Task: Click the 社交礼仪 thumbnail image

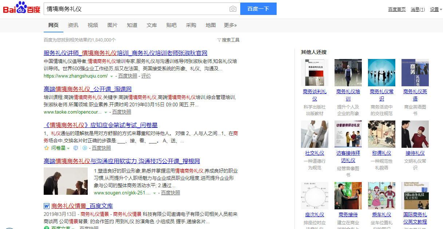Action: click(315, 134)
